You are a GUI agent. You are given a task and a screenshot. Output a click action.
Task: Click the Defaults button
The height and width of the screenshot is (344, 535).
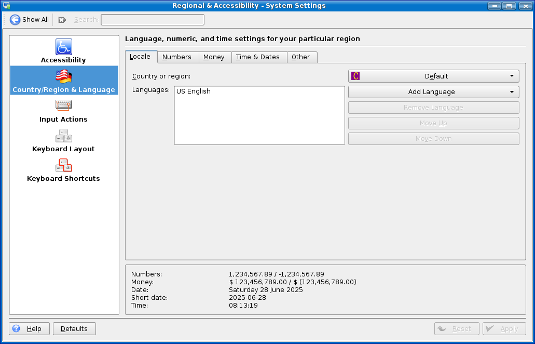click(74, 328)
